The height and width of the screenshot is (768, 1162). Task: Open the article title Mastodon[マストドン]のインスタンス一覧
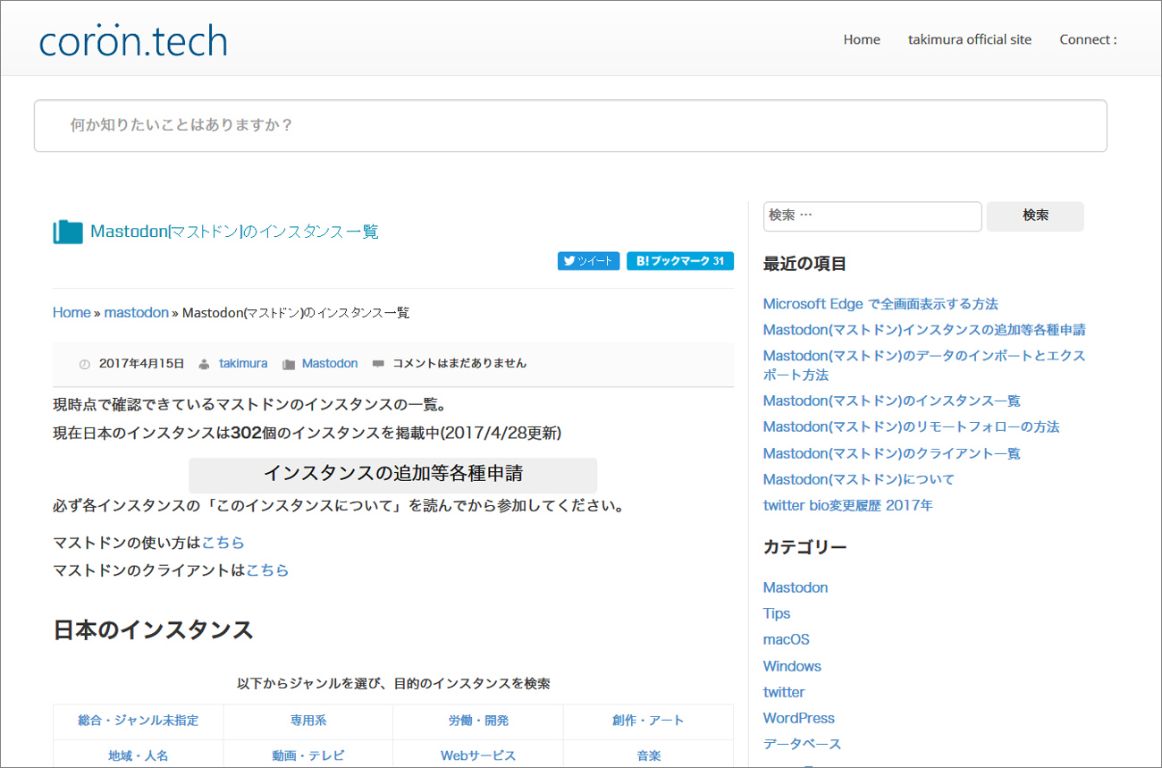[x=234, y=232]
